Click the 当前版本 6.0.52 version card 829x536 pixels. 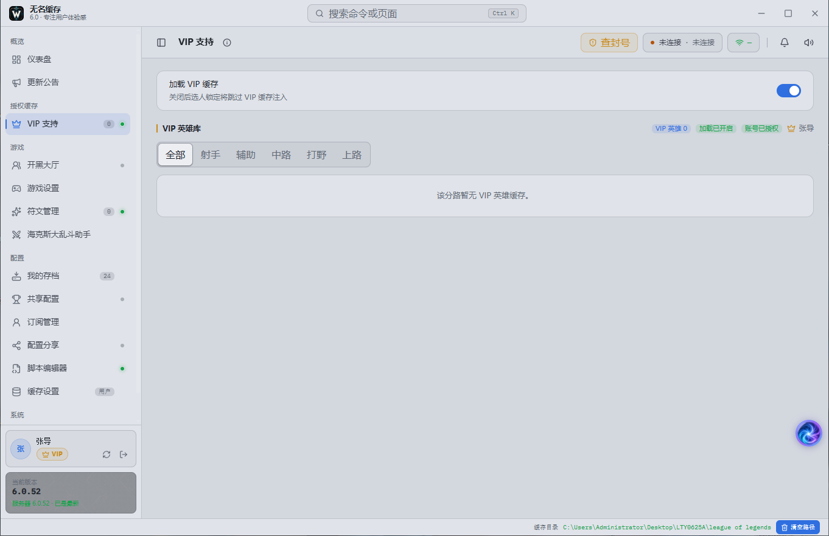(x=71, y=493)
